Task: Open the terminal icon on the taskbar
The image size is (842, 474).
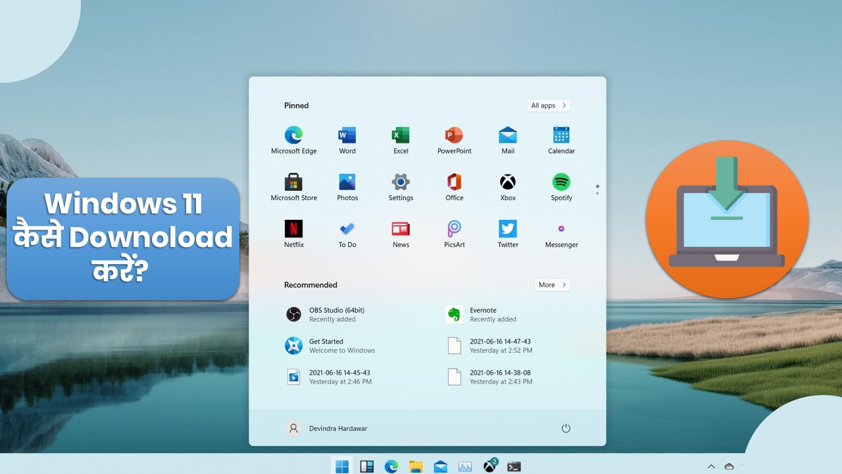Action: 514,466
